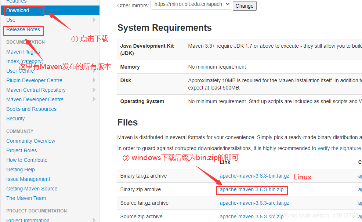362x222 pixels.
Task: Download apache-maven-3.6.3-src.tar.gz
Action: (254, 203)
